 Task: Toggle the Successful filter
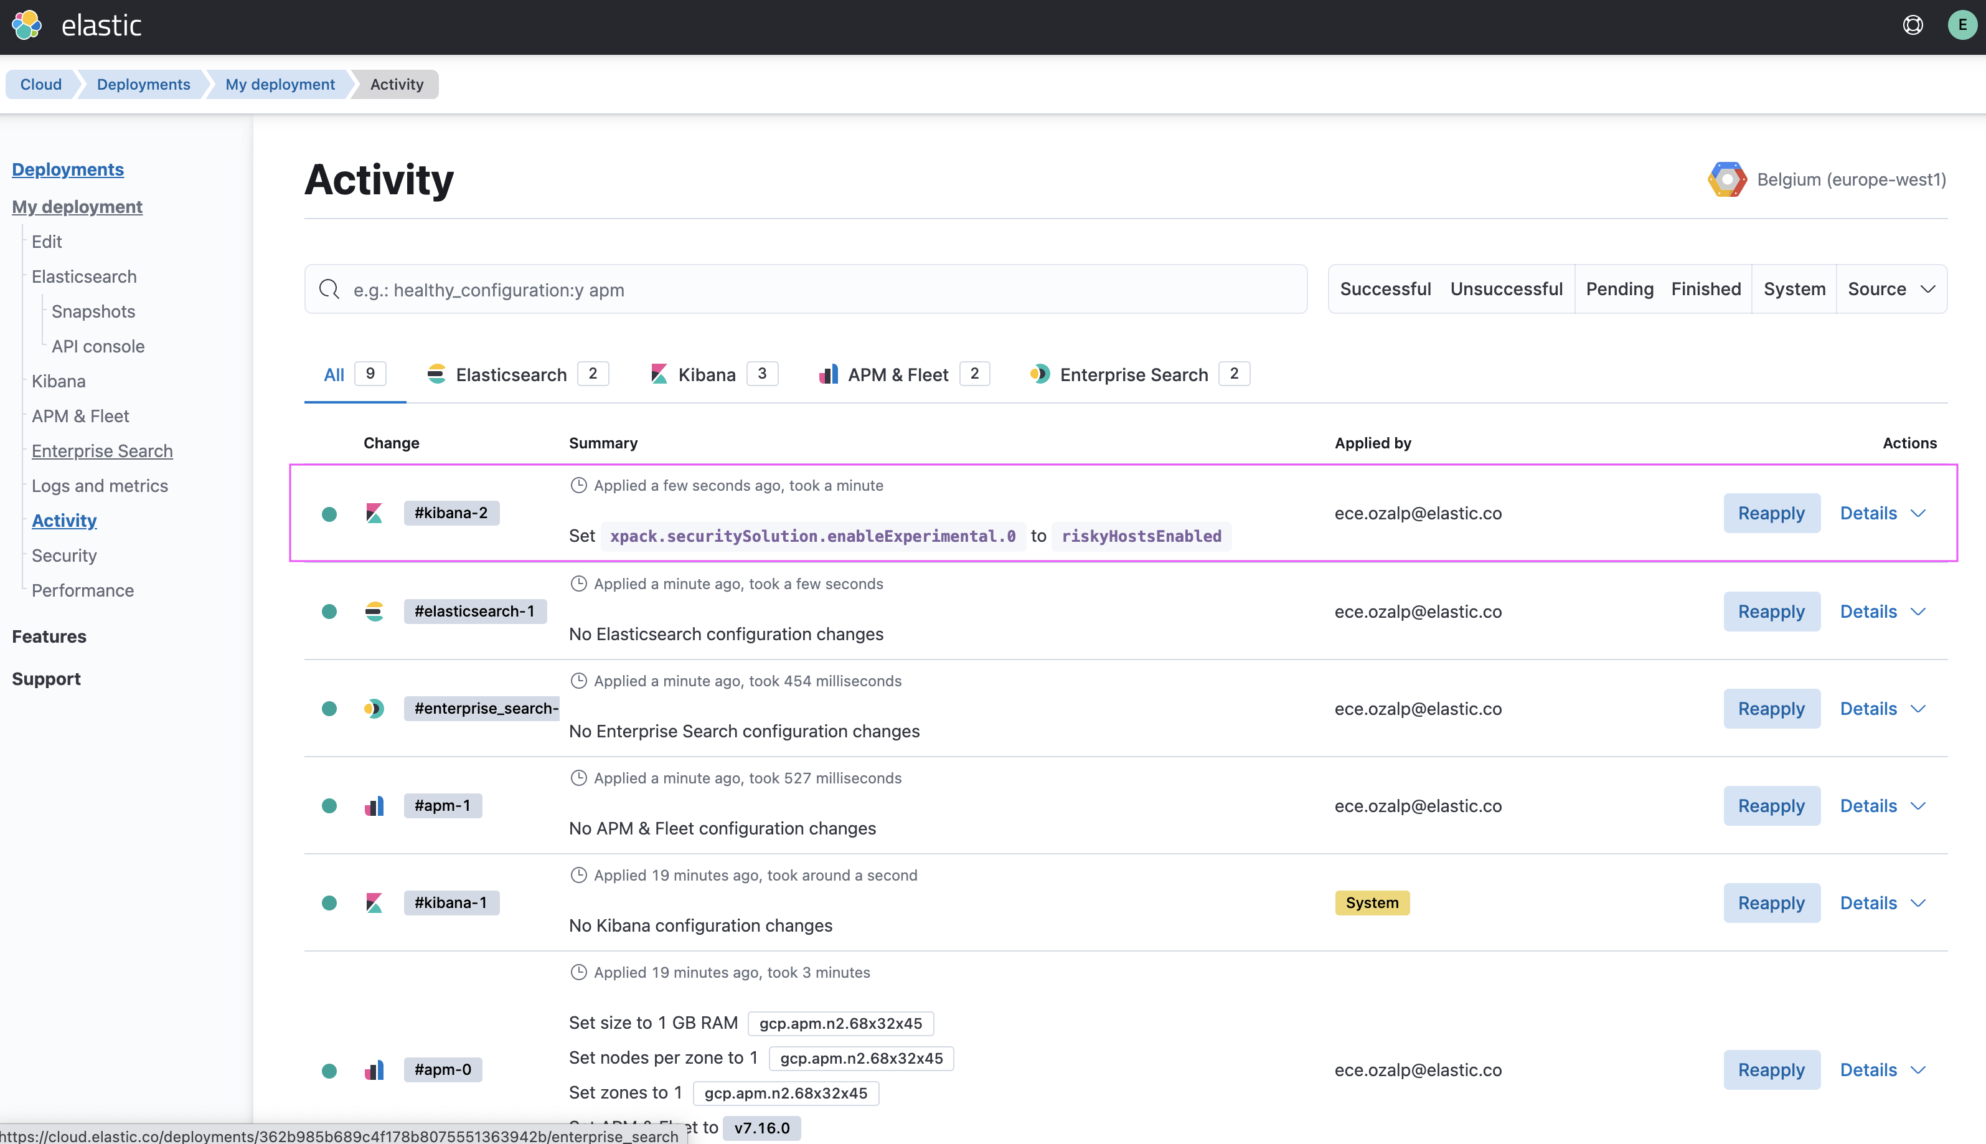point(1385,289)
